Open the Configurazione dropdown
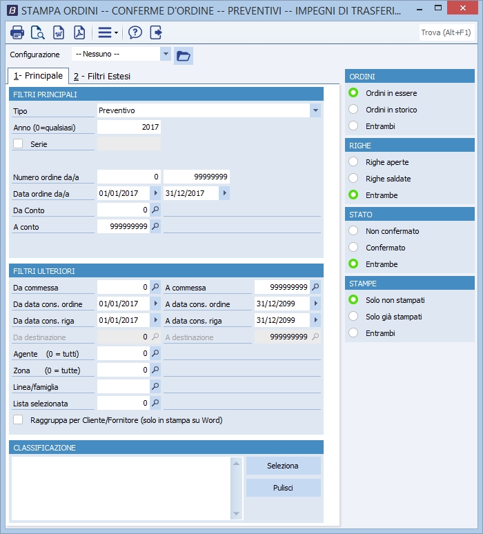 165,55
